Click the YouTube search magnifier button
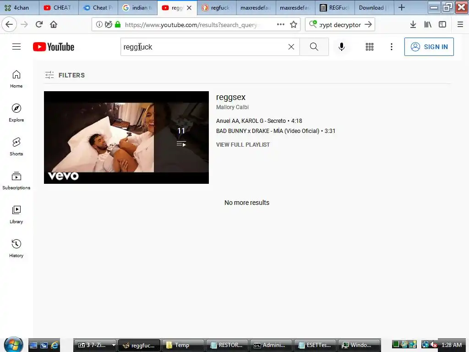This screenshot has width=469, height=352. pos(314,47)
